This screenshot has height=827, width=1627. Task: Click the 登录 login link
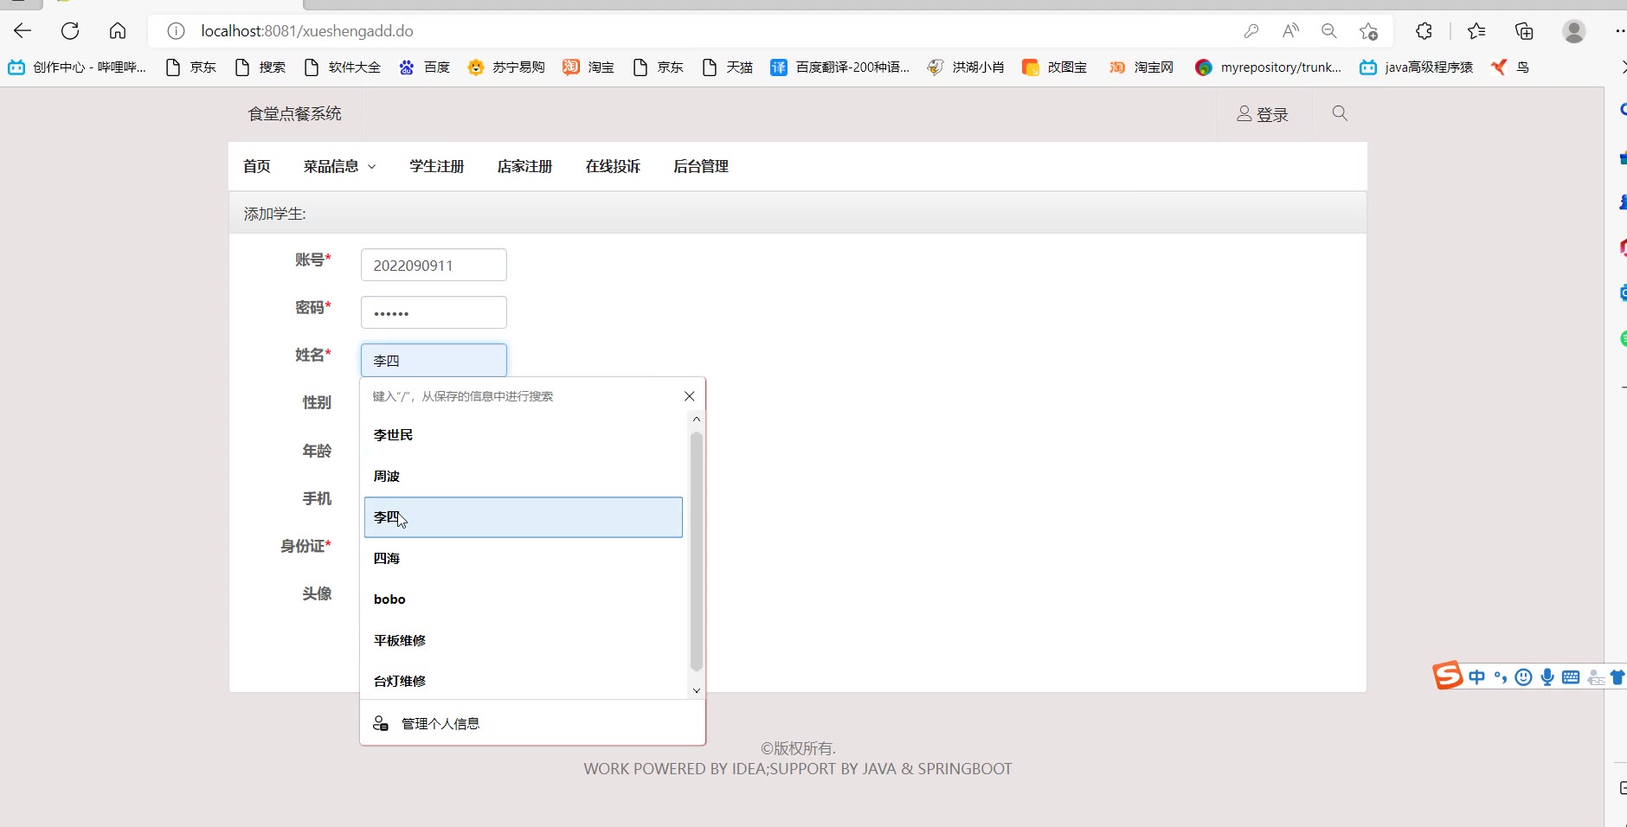coord(1263,114)
